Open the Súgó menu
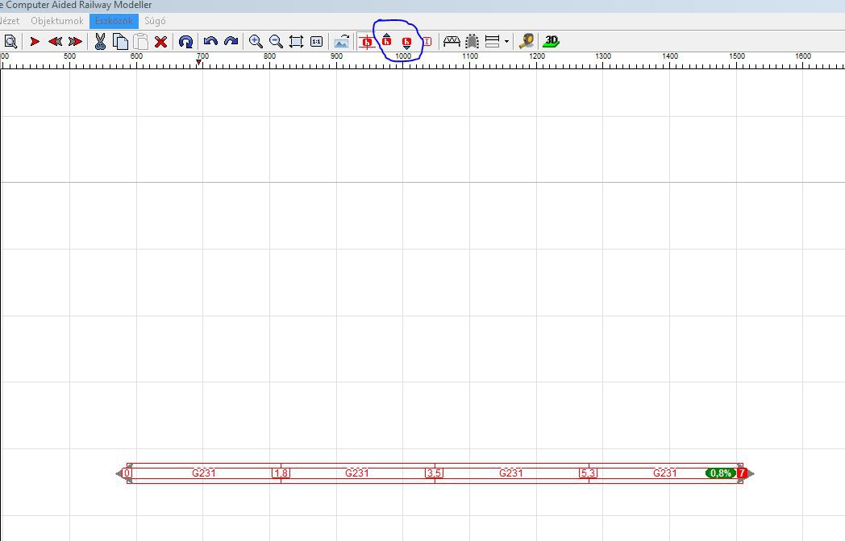Image resolution: width=845 pixels, height=541 pixels. tap(155, 21)
